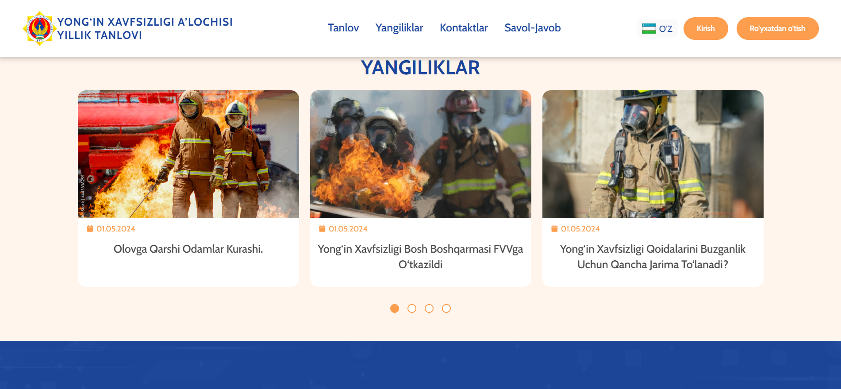Click calendar icon on second news card
This screenshot has width=841, height=389.
[x=322, y=229]
